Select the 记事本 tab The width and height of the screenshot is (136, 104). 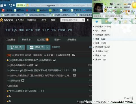[x=58, y=40]
